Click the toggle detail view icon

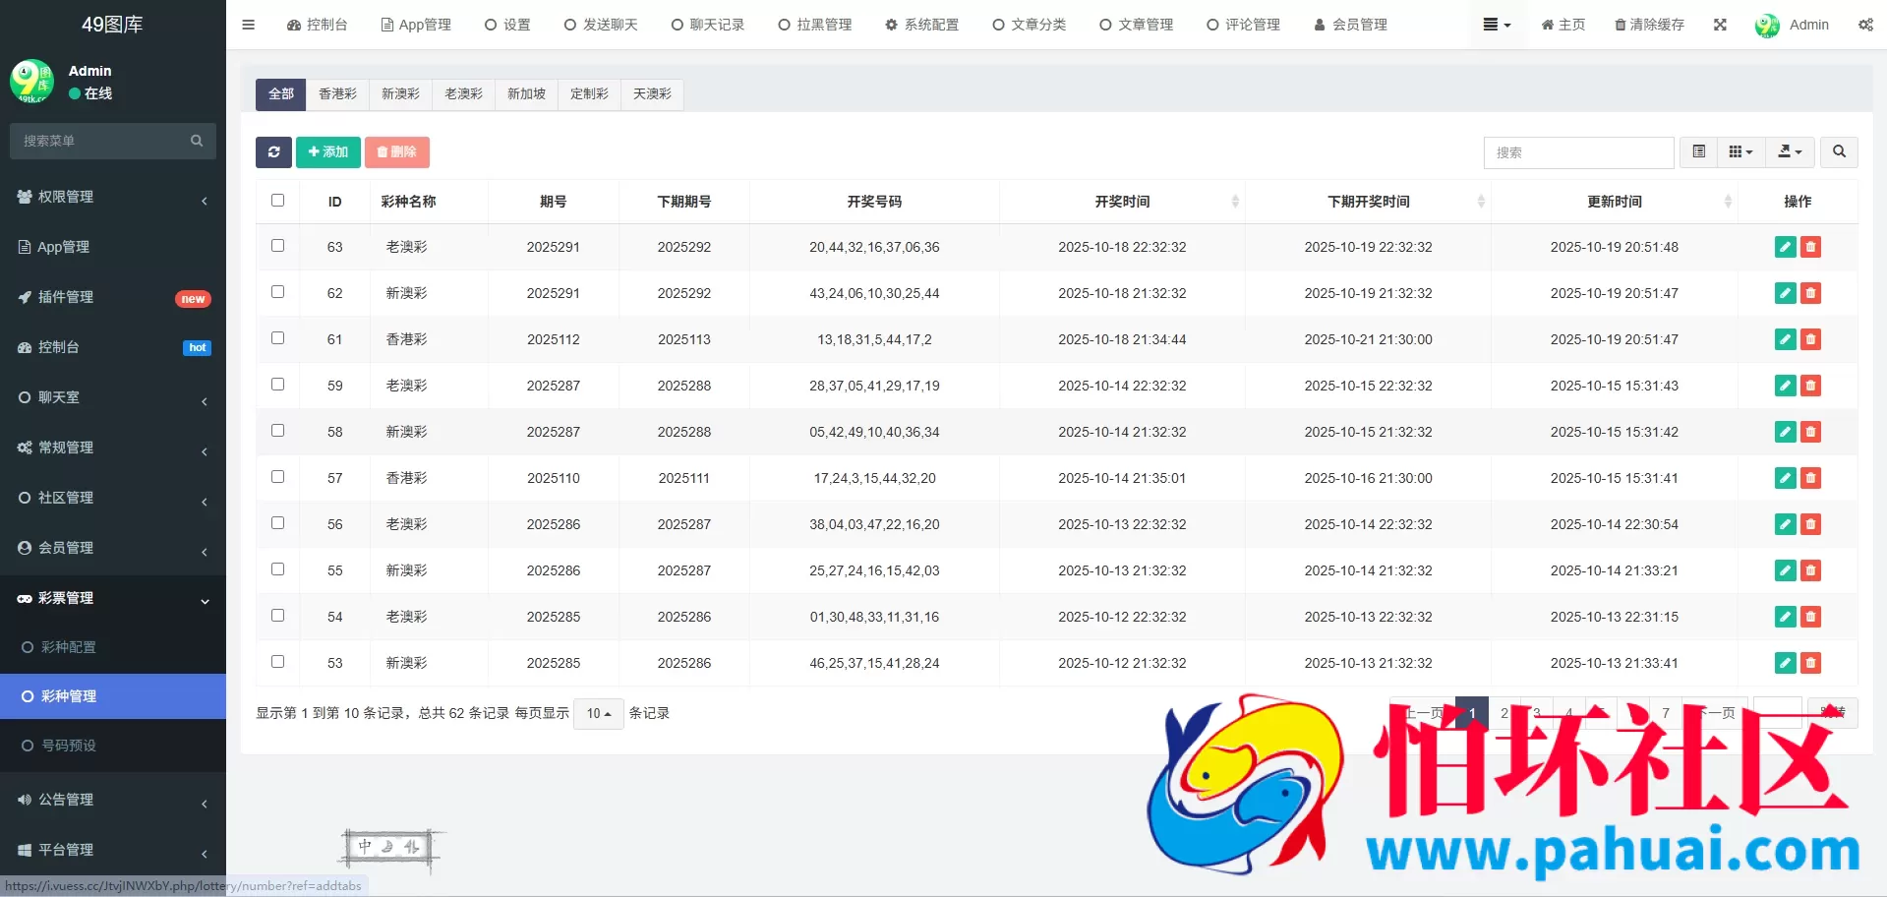click(x=1697, y=152)
